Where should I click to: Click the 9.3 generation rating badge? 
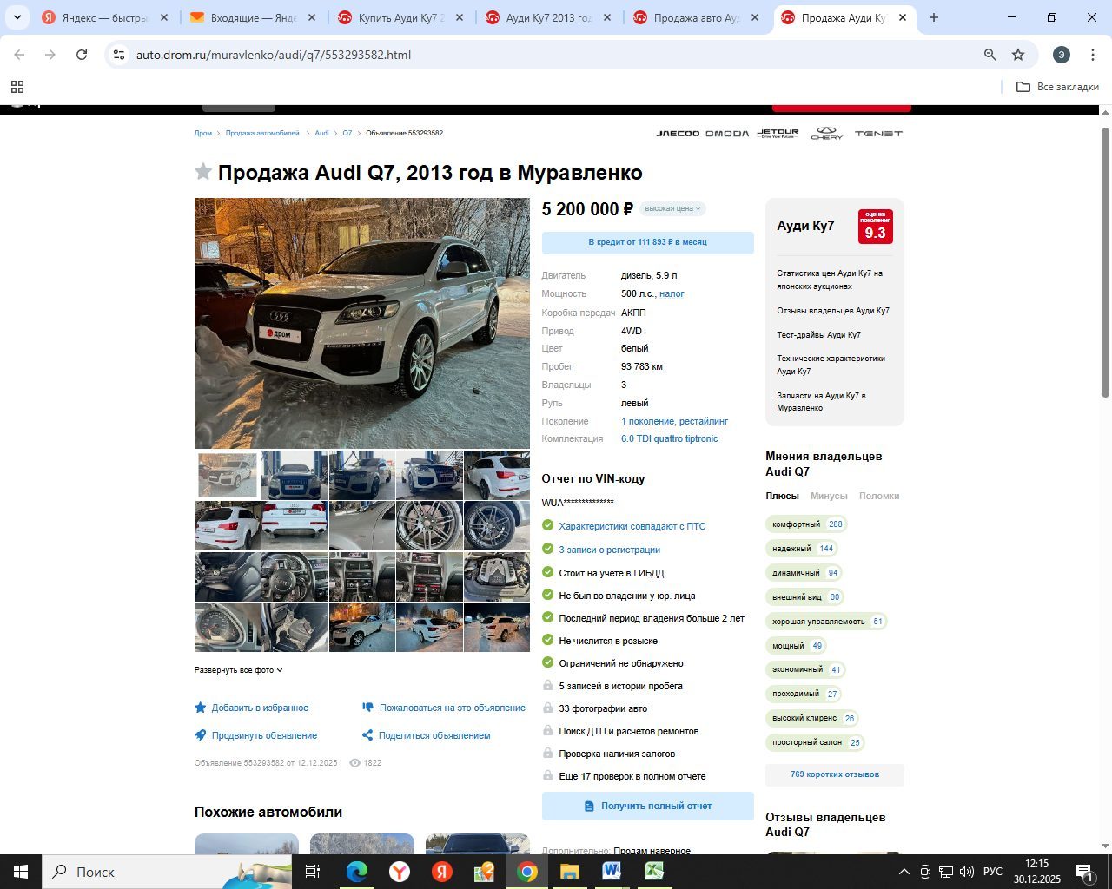pos(875,227)
